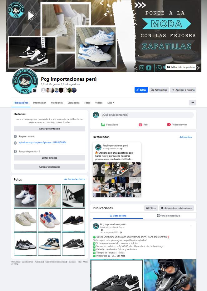Open Administrar page tools button
This screenshot has width=207, height=291.
(159, 90)
